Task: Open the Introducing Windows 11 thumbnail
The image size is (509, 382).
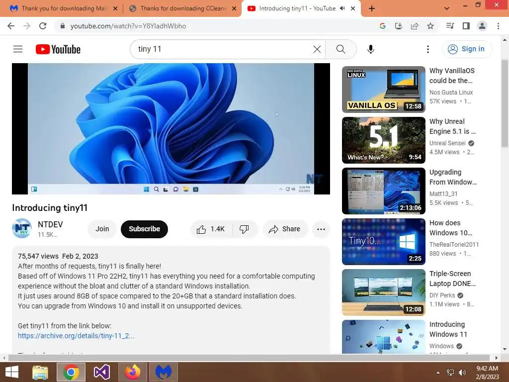Action: click(x=383, y=337)
